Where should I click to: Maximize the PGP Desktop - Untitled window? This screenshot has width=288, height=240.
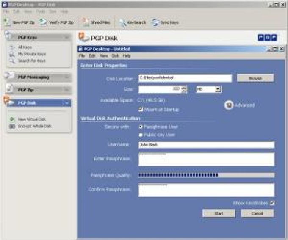point(275,49)
